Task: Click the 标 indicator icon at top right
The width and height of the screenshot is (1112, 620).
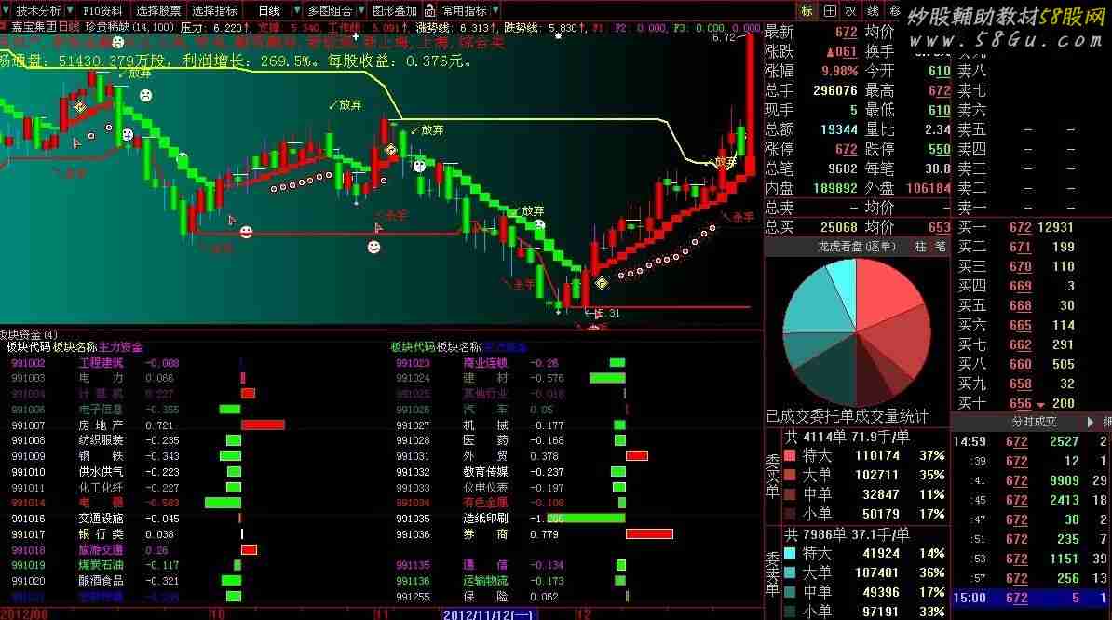Action: pyautogui.click(x=807, y=10)
